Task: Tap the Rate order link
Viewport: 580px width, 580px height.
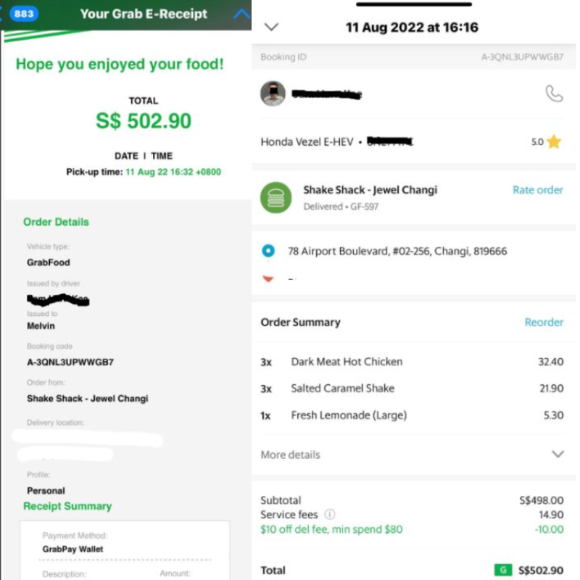Action: click(x=538, y=190)
